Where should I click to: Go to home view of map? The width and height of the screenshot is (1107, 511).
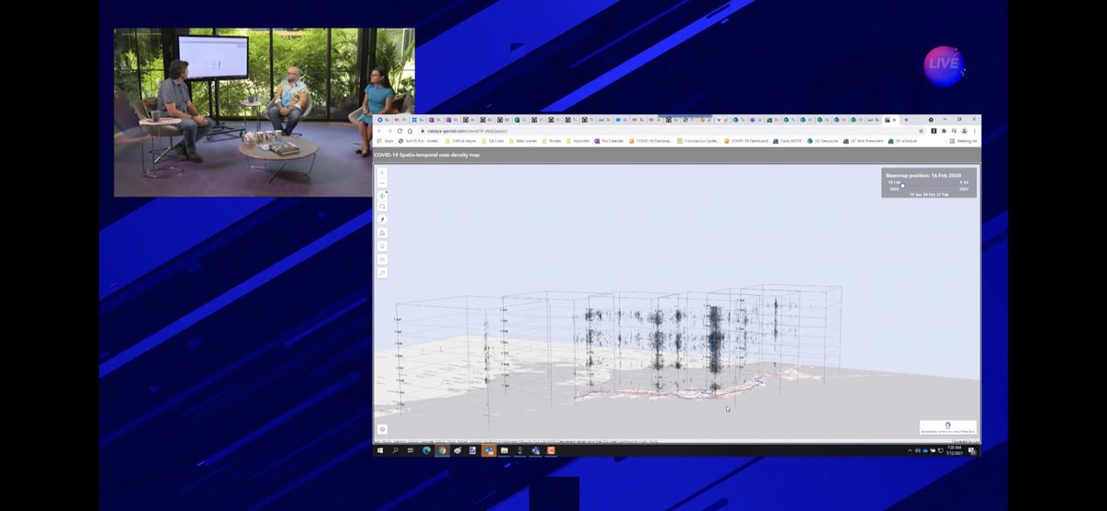click(382, 233)
